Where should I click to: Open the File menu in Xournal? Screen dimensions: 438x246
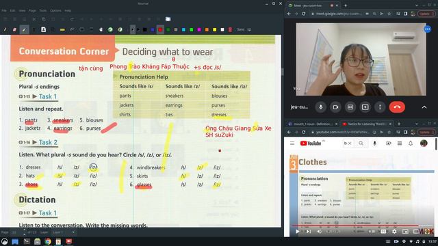click(4, 11)
